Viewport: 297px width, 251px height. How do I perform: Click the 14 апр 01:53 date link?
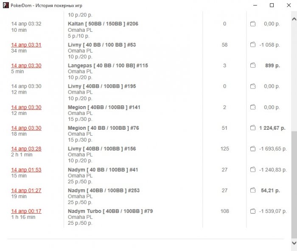coord(26,170)
